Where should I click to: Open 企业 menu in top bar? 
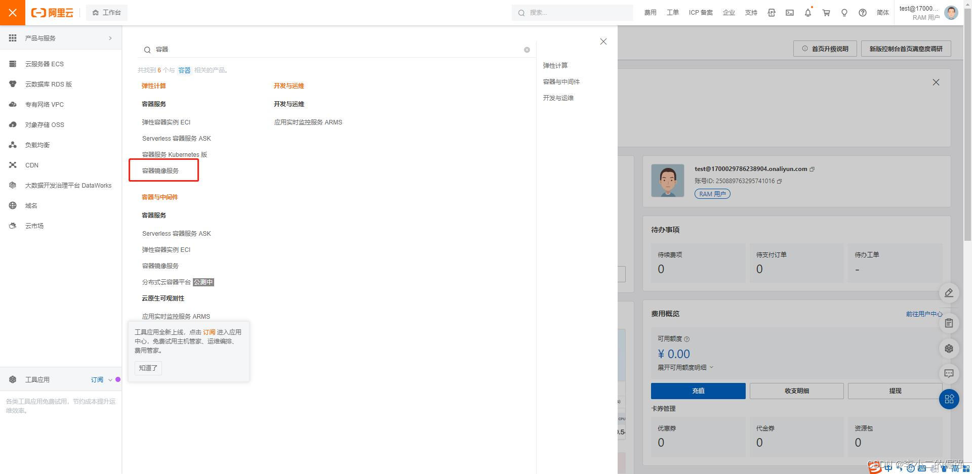coord(728,13)
